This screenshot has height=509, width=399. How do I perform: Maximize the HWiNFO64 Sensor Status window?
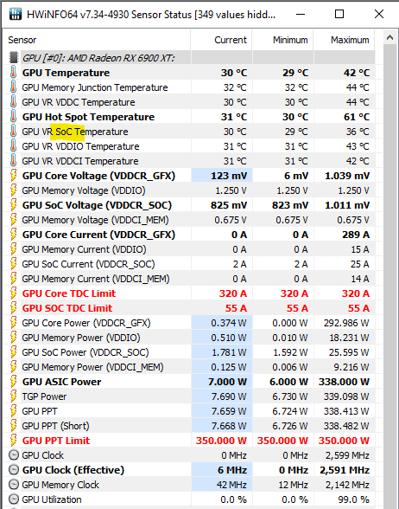tap(339, 14)
